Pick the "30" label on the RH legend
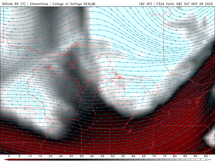Viewport: 215px width, 161px height. [x=71, y=156]
